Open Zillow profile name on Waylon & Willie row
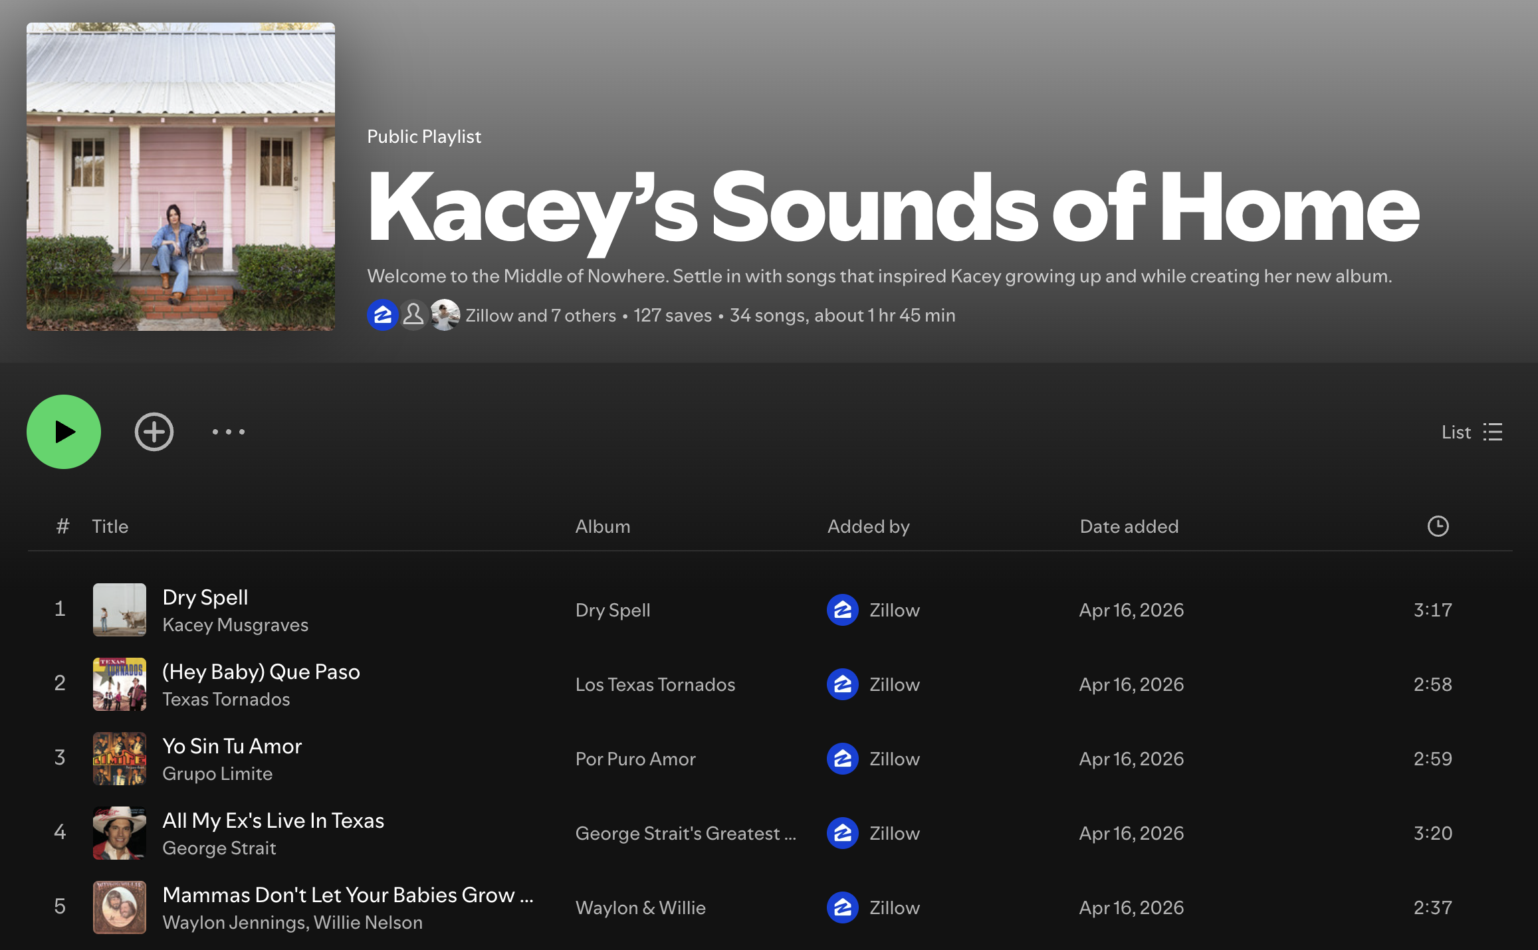This screenshot has width=1538, height=950. (x=895, y=907)
